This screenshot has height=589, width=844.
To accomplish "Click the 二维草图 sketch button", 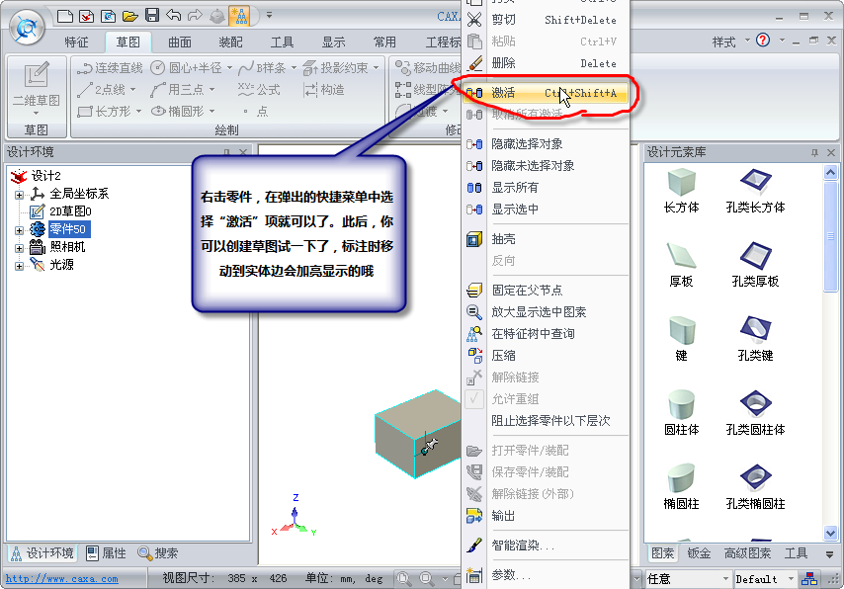I will tap(36, 89).
